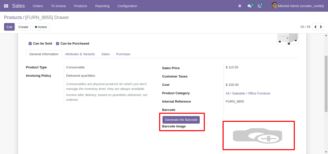This screenshot has width=328, height=154.
Task: Go to next record with right arrow
Action: click(x=321, y=27)
